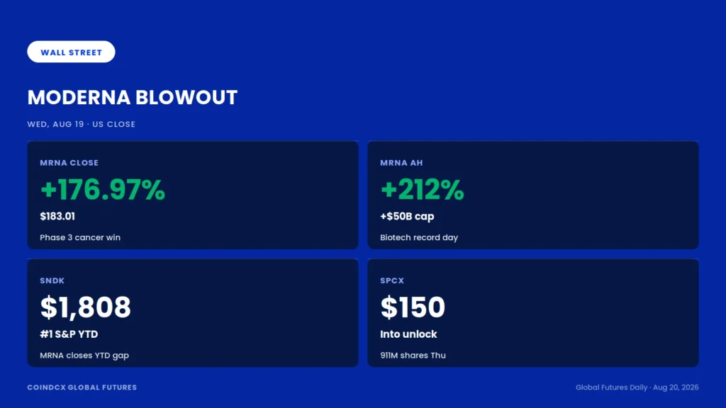726x408 pixels.
Task: Click the +176.97% green figure
Action: pyautogui.click(x=102, y=190)
